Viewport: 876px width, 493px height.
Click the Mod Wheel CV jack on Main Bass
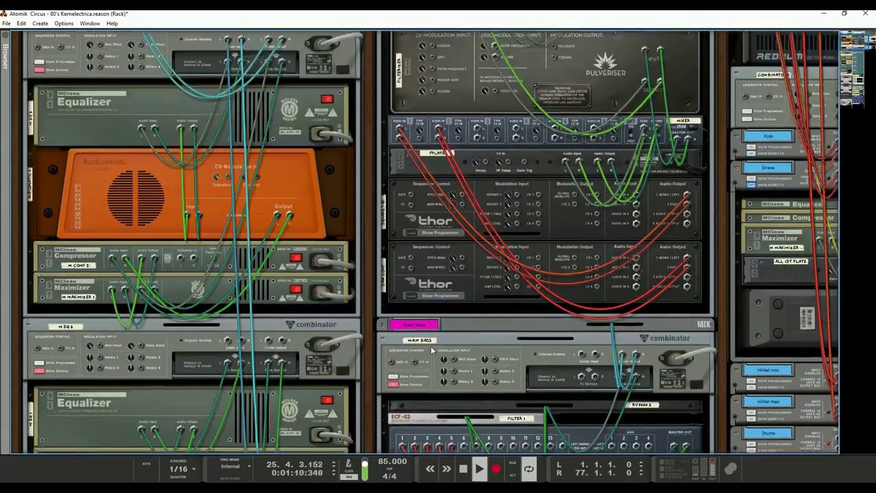pyautogui.click(x=454, y=359)
